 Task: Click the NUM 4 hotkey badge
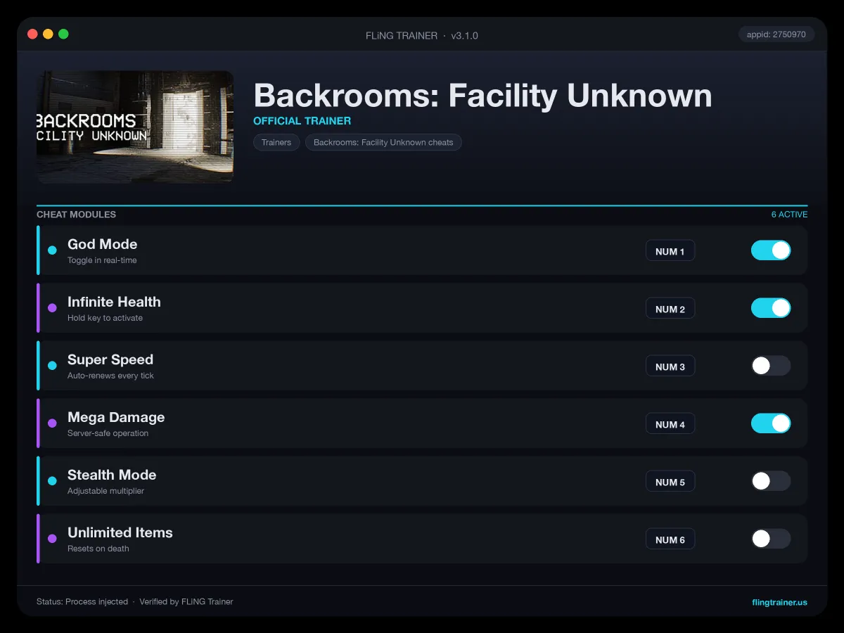670,424
